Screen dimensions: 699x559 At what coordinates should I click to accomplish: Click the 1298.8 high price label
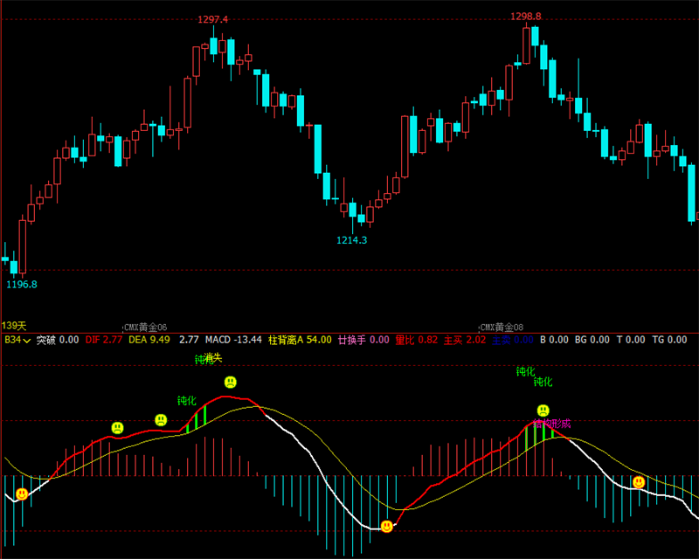click(x=526, y=17)
